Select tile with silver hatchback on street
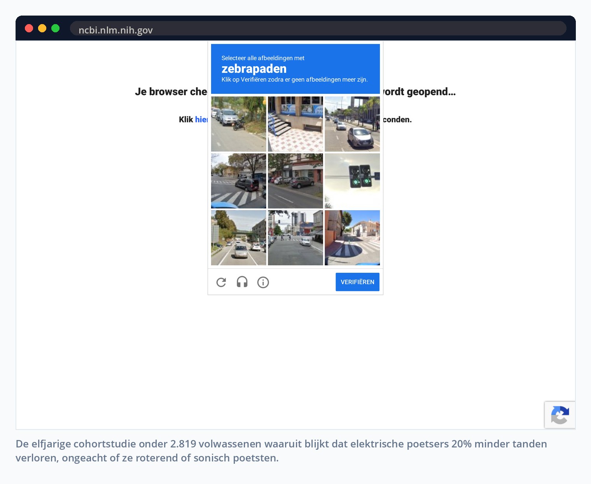Screen dimensions: 591x484 352,124
